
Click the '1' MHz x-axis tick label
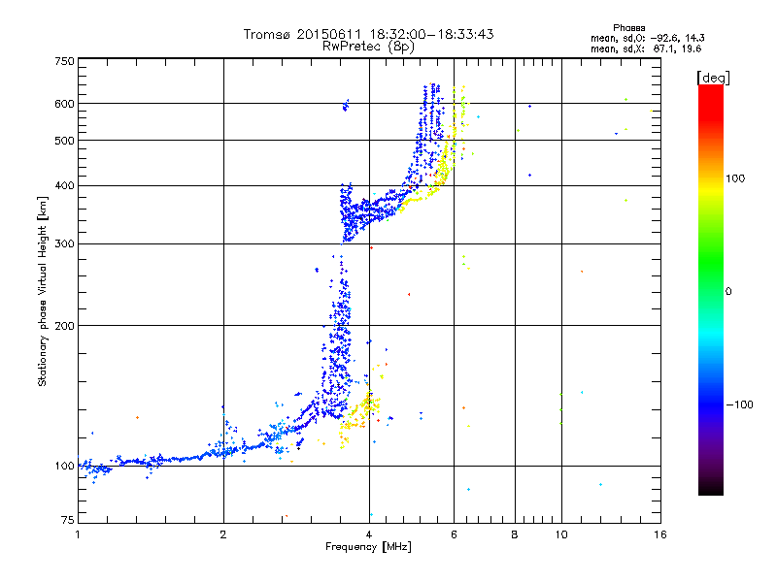[x=78, y=534]
